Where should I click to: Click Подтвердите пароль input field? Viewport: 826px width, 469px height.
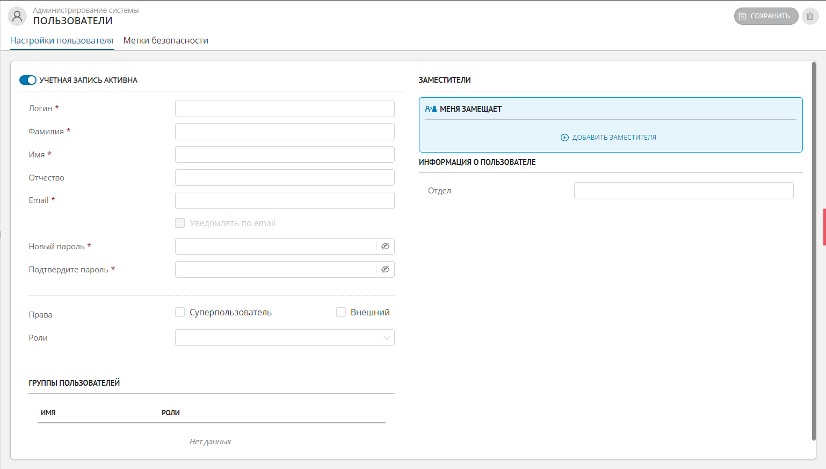tap(276, 270)
